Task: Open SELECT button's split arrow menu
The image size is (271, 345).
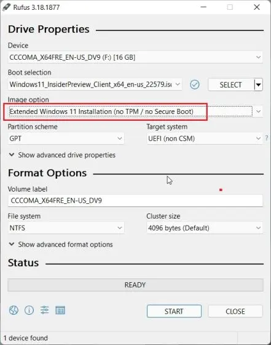Action: coord(259,85)
